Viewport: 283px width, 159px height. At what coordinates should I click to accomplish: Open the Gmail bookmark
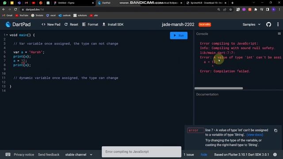[x=7, y=15]
